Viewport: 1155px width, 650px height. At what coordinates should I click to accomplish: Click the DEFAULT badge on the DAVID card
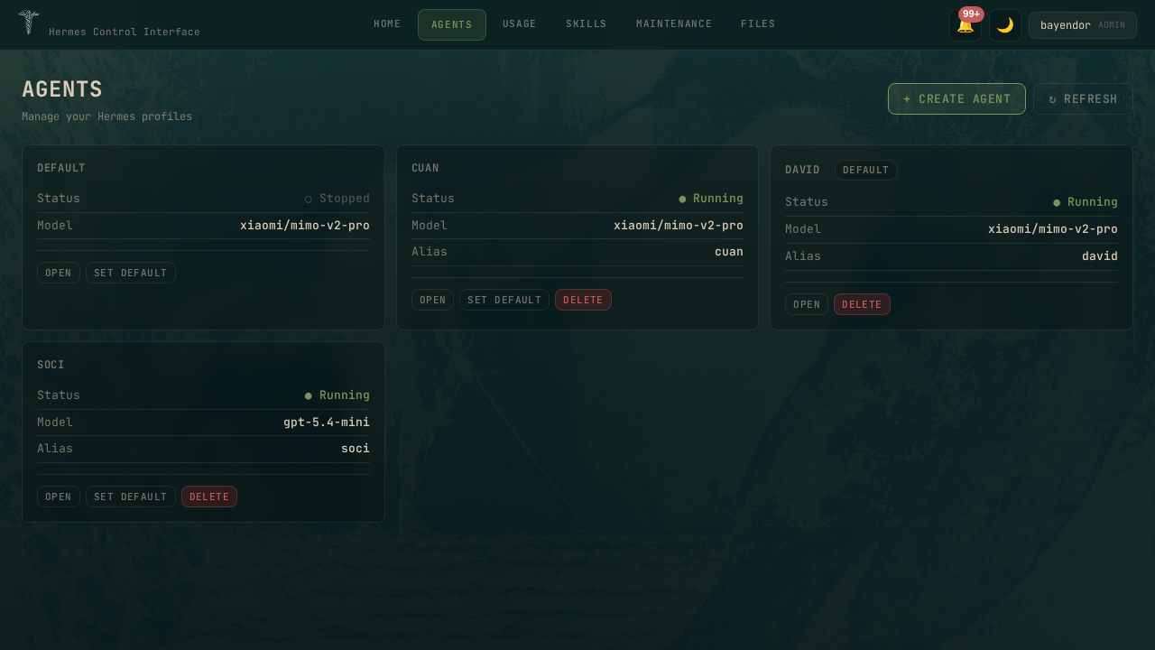point(866,170)
